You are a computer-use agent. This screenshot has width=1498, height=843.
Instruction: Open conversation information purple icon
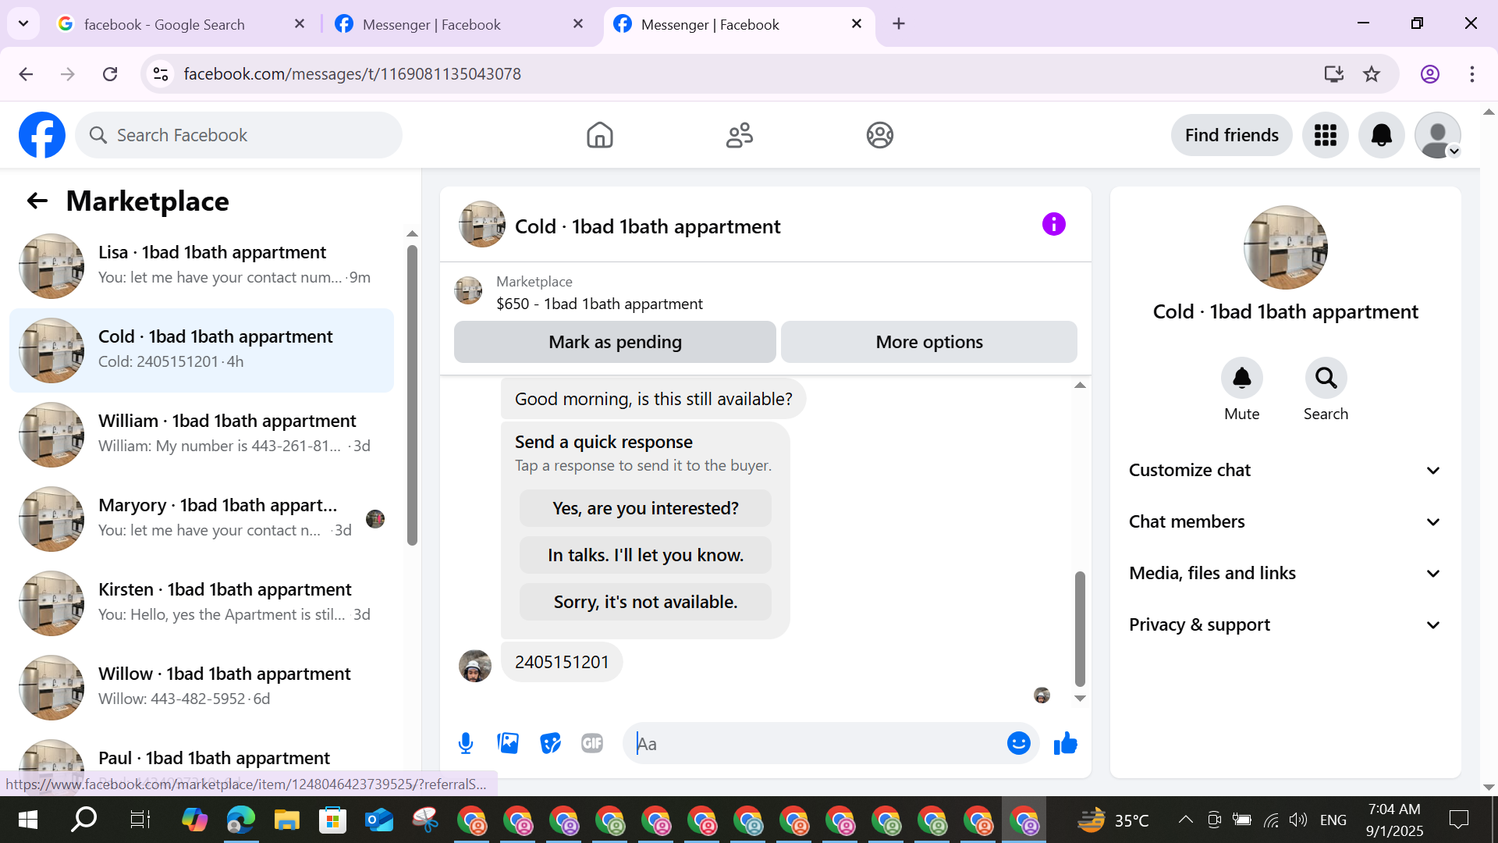click(1053, 225)
